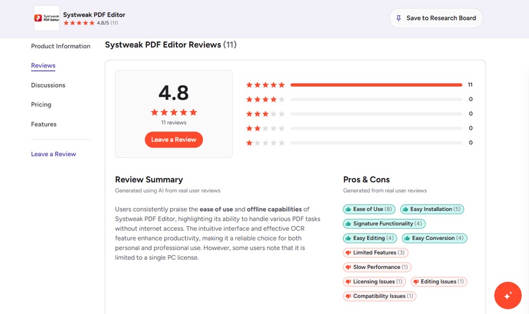Image resolution: width=529 pixels, height=314 pixels.
Task: Click the Systweak PDF Editor logo thumbnail
Action: 47,18
